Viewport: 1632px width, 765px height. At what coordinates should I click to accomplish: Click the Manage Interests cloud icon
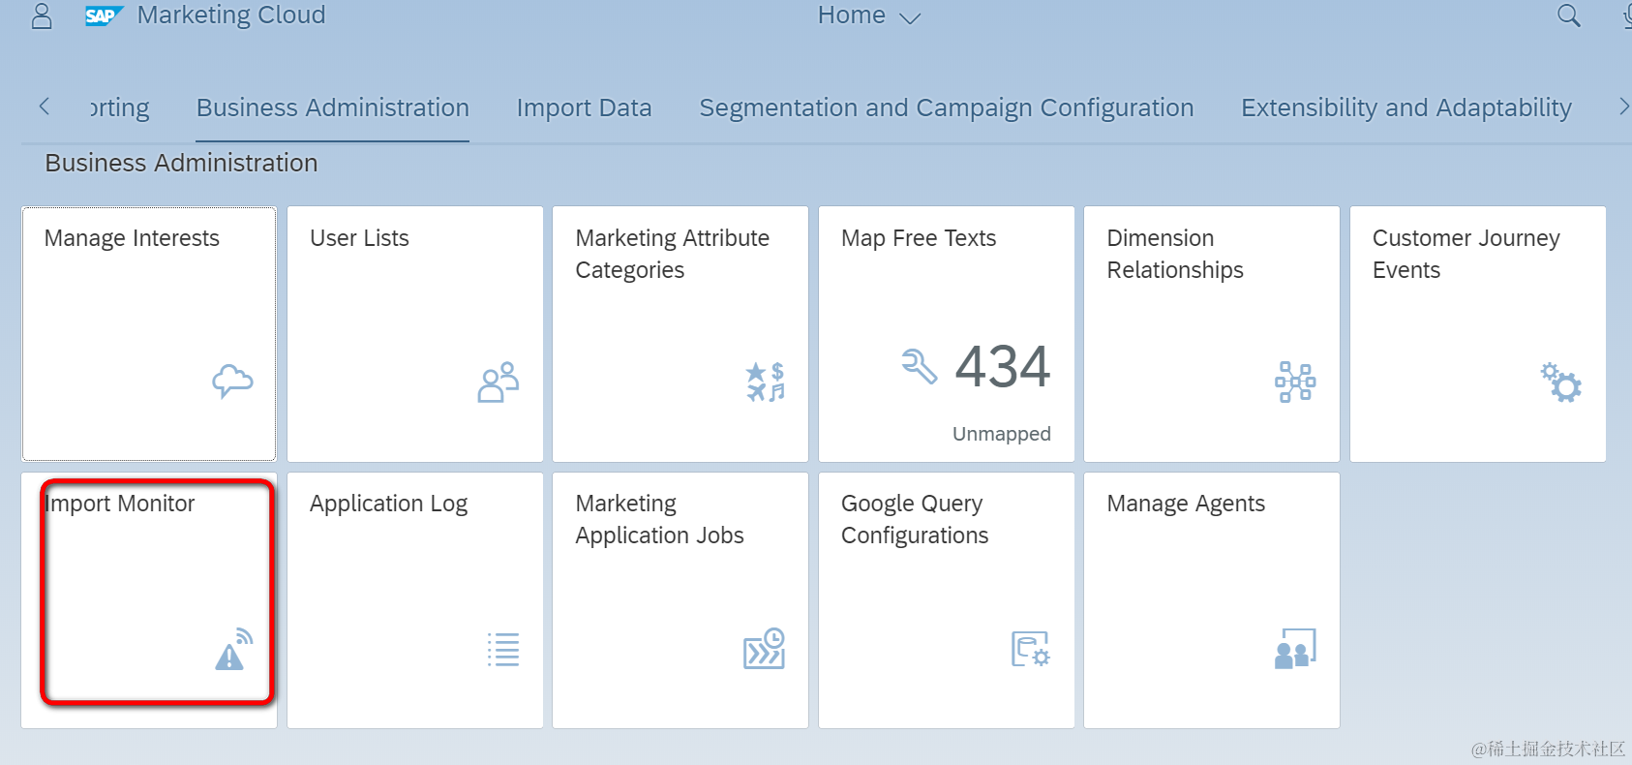tap(232, 382)
